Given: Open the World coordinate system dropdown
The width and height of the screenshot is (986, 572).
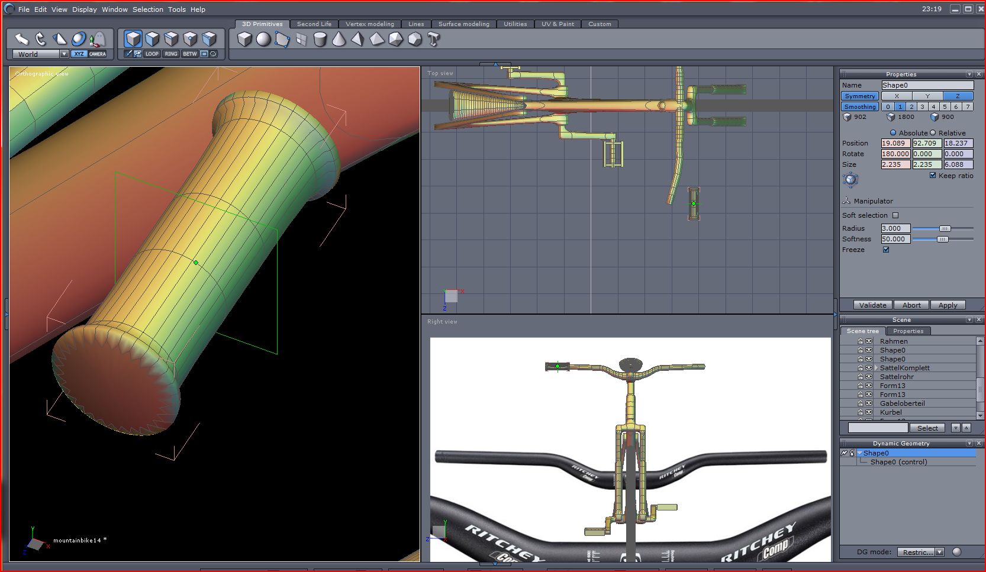Looking at the screenshot, I should tap(64, 54).
